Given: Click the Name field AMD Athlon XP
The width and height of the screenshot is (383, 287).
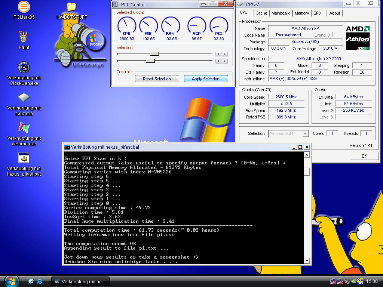Looking at the screenshot, I should (x=305, y=28).
